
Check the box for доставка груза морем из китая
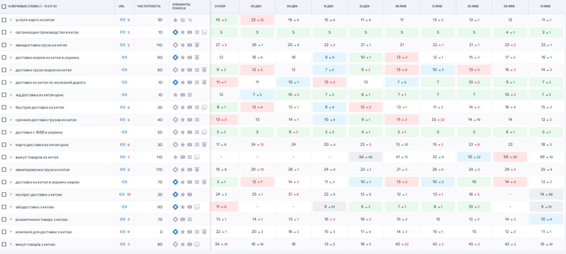pos(4,70)
